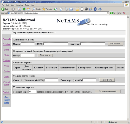Click the Установить новый button

pyautogui.click(x=108, y=91)
